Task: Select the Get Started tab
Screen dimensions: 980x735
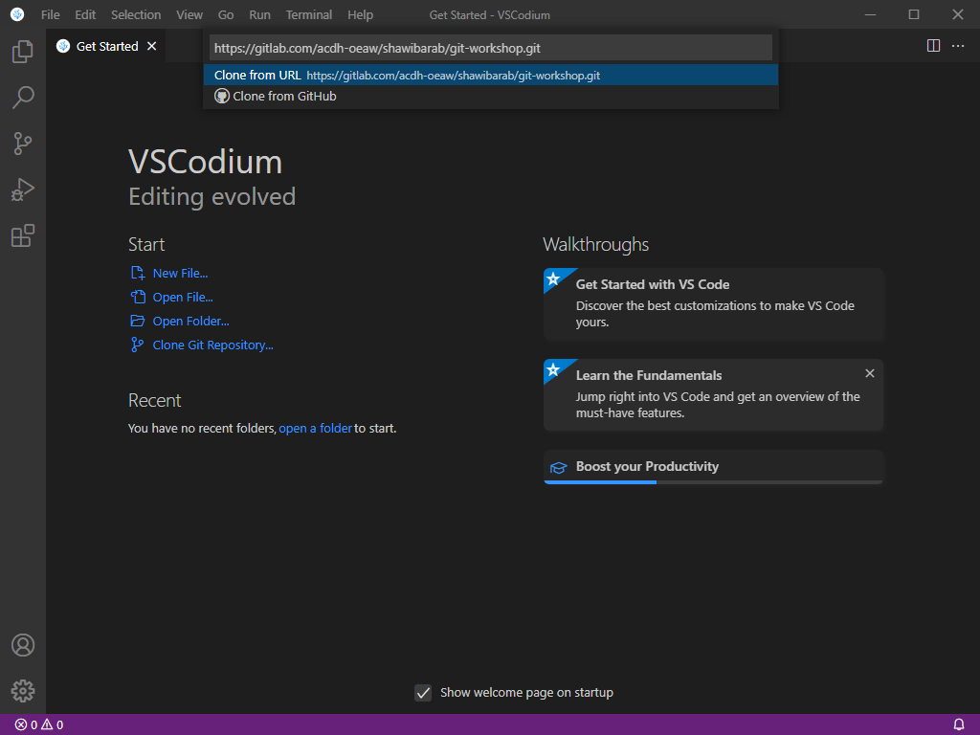Action: pyautogui.click(x=106, y=46)
